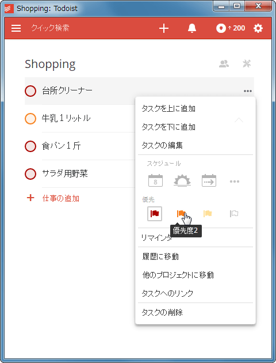276x363 pixels.
Task: Open more schedule options dots
Action: [235, 181]
